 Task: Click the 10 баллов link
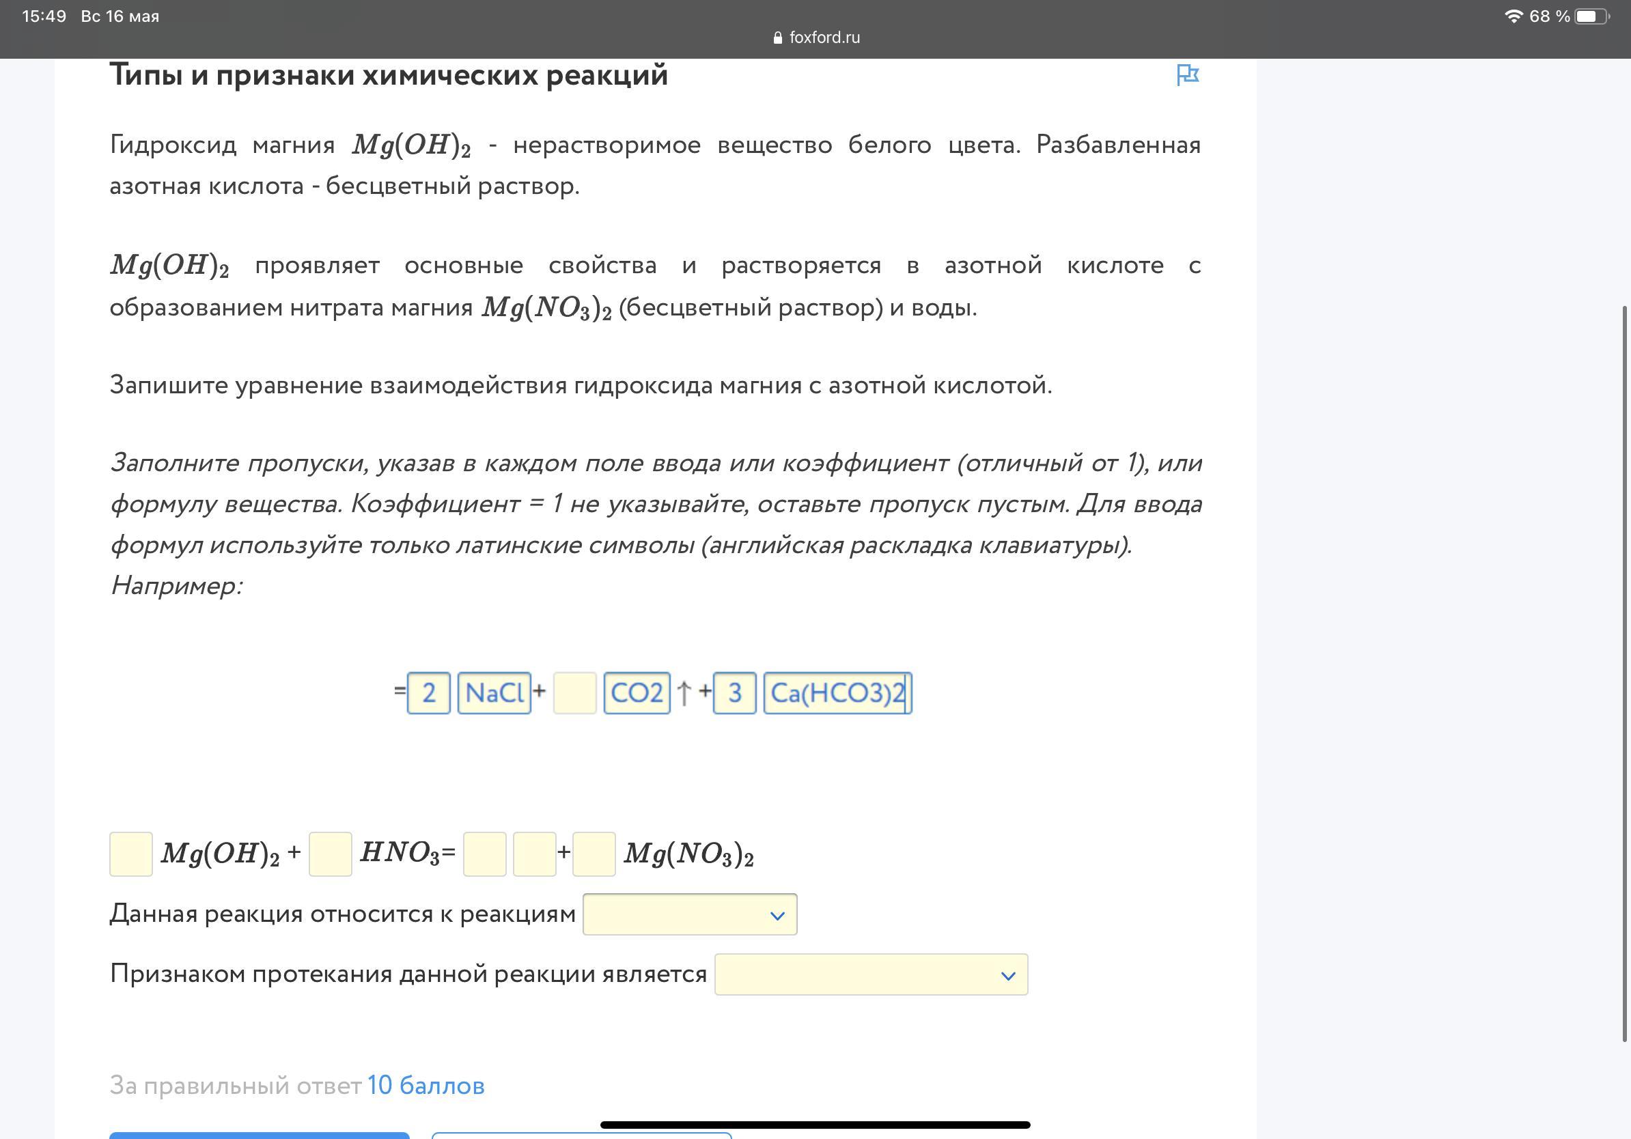click(x=426, y=1085)
